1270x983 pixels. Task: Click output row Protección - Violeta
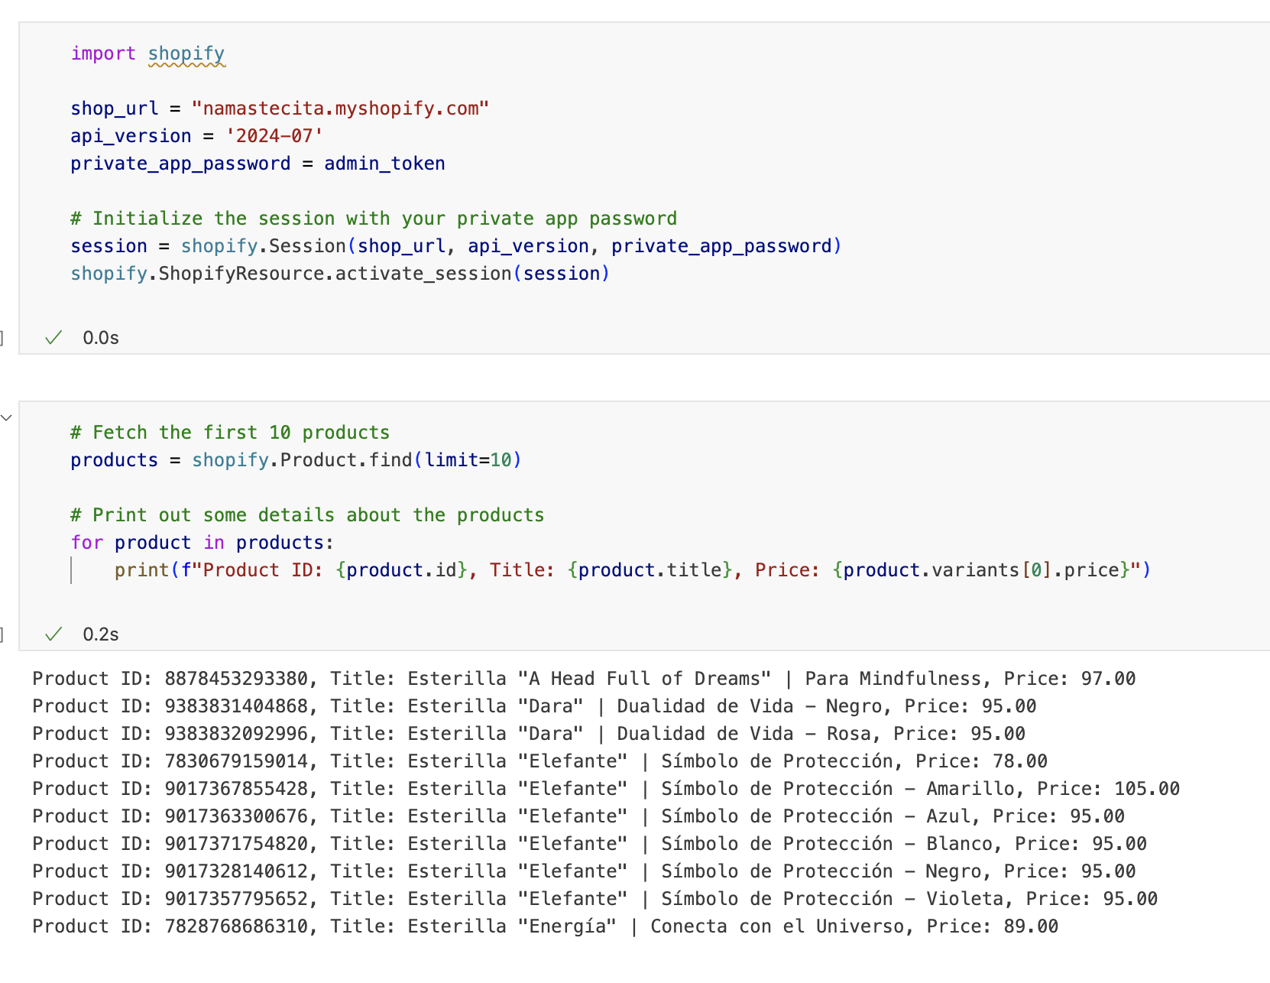coord(595,899)
